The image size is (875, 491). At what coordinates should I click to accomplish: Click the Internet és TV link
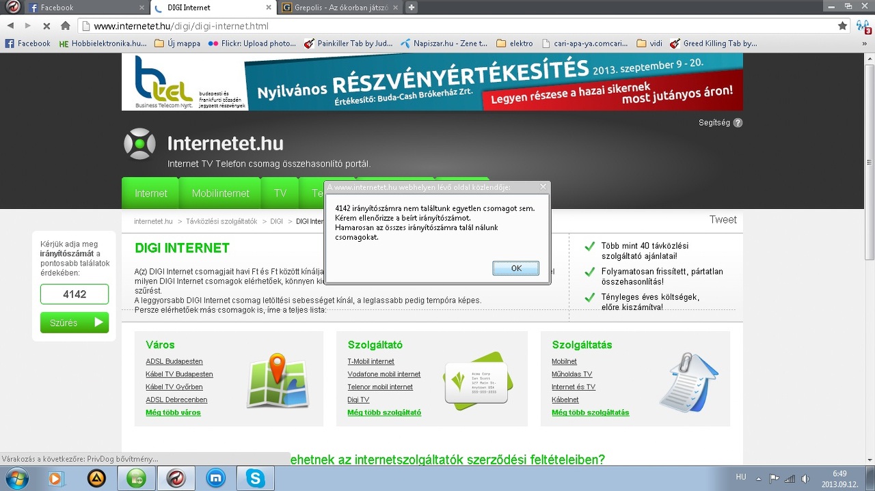[x=574, y=387]
